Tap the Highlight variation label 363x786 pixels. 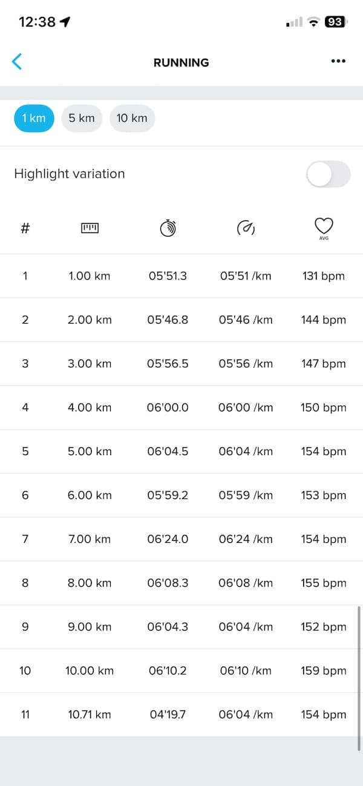pyautogui.click(x=70, y=174)
